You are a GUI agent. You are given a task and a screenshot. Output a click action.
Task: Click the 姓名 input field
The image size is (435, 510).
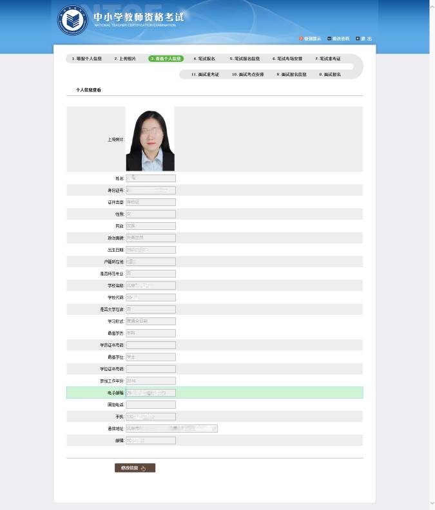pos(151,178)
